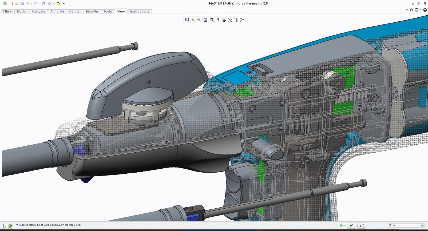The width and height of the screenshot is (428, 231).
Task: Open the redo history dropdown arrow
Action: pos(40,3)
